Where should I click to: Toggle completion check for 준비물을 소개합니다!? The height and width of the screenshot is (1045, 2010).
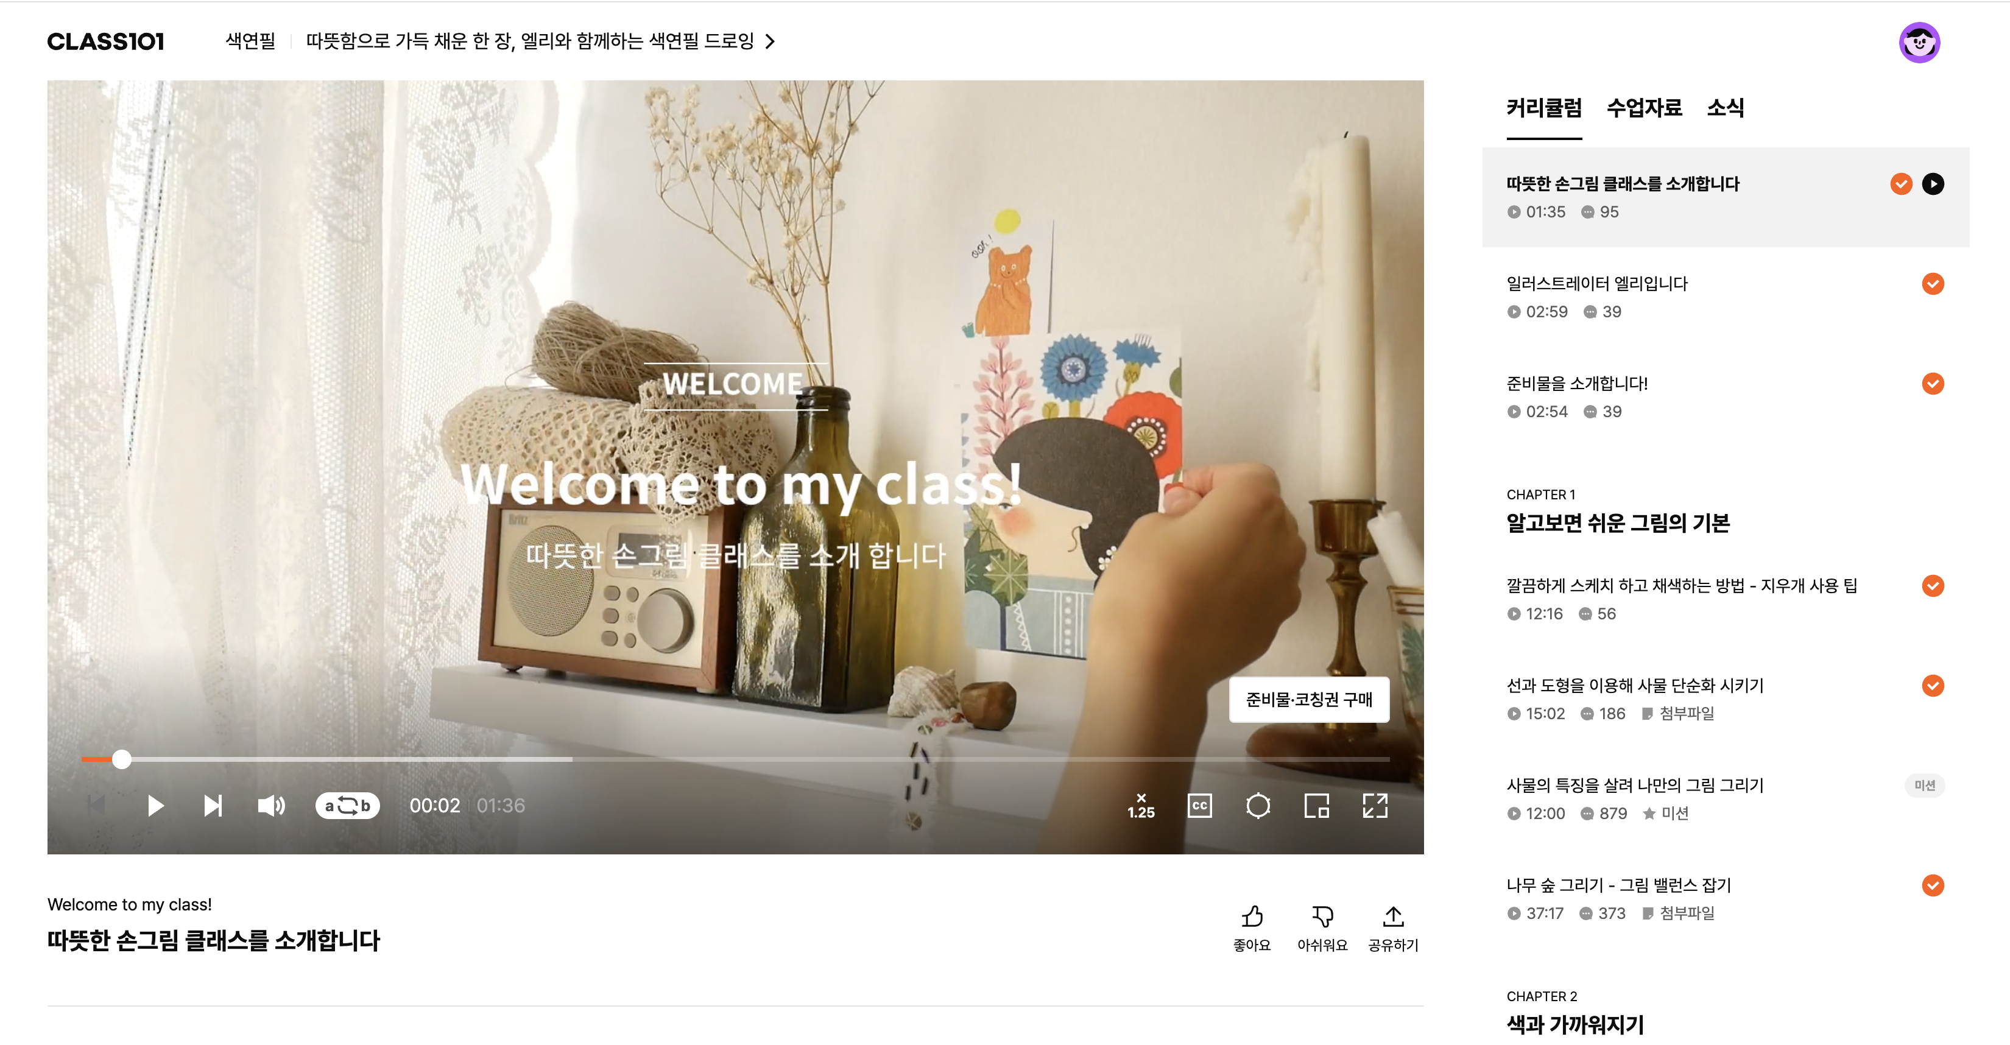(x=1932, y=384)
